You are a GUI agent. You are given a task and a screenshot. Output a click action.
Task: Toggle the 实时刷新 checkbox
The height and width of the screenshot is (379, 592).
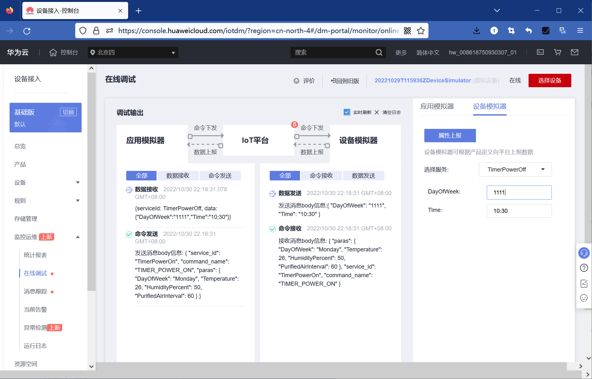tap(347, 112)
